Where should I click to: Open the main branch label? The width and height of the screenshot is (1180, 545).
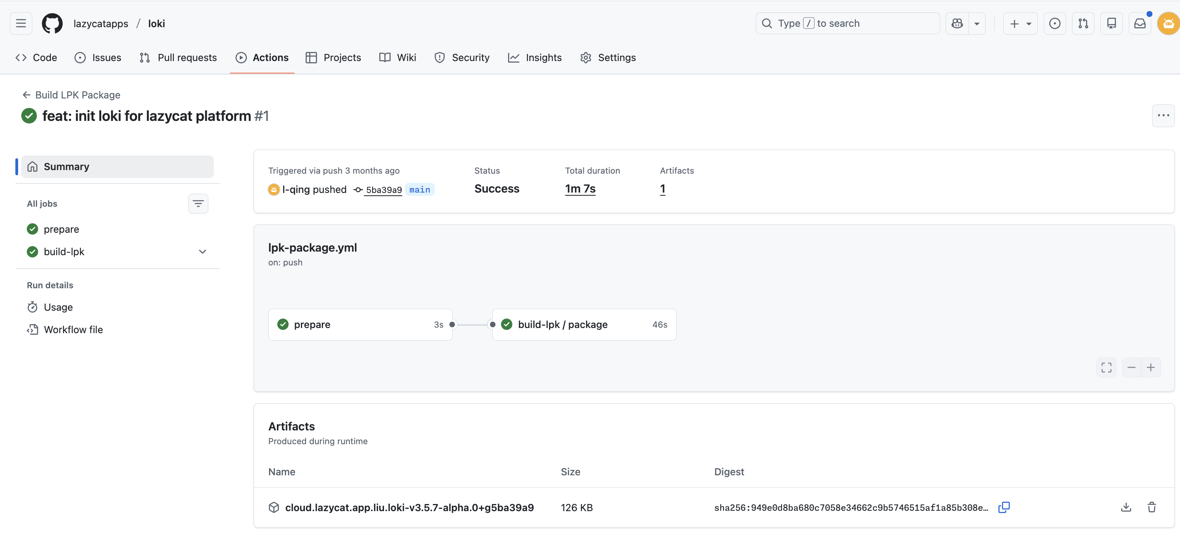pos(419,189)
